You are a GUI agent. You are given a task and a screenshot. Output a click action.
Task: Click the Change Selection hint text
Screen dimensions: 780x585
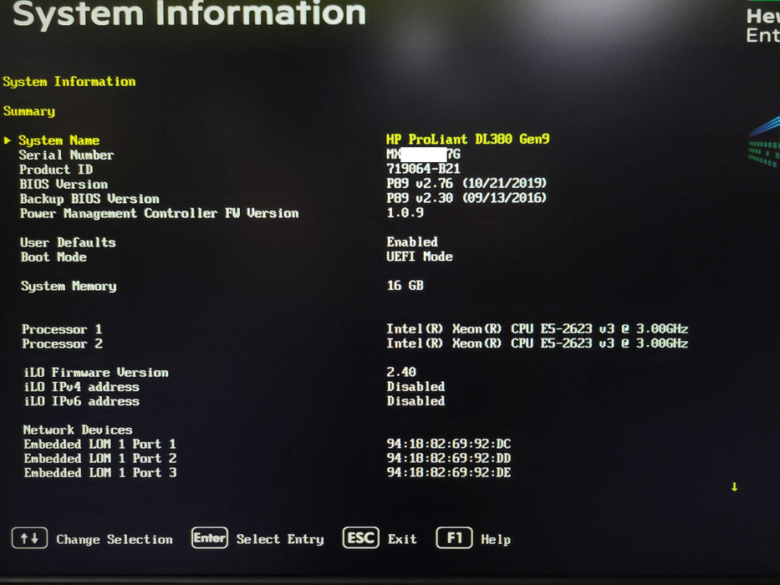[115, 540]
